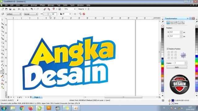The image size is (198, 111).
Task: Click the Cut scissors icon
Action: coord(19,9)
